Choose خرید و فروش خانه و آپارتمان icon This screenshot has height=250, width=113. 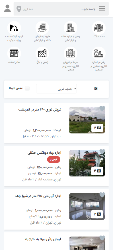point(42,28)
